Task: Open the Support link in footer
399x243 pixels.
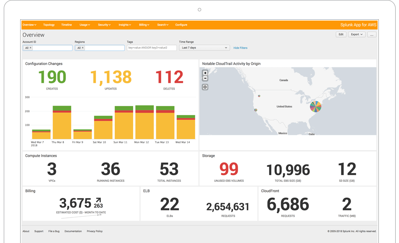Action: pyautogui.click(x=39, y=231)
